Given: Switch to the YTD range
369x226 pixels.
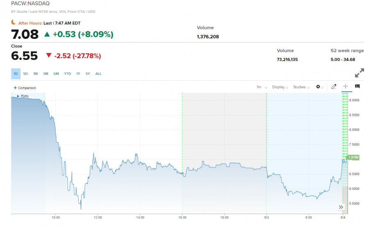Looking at the screenshot, I should (x=67, y=74).
